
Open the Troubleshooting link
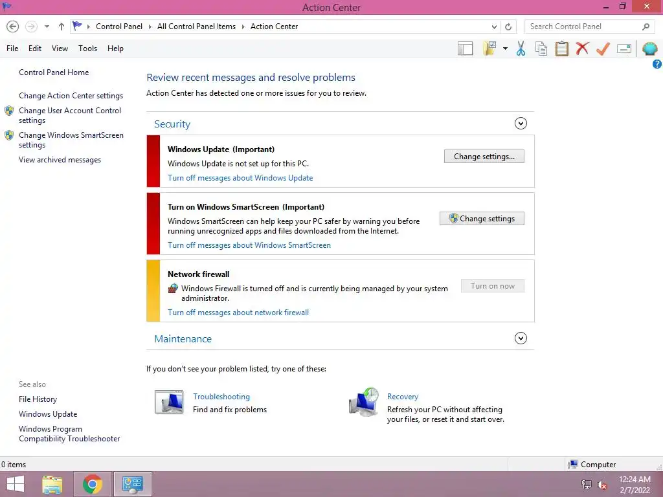(221, 397)
